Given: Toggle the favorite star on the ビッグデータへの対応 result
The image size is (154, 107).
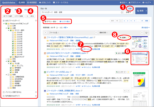Looking at the screenshot, I should [128, 72].
